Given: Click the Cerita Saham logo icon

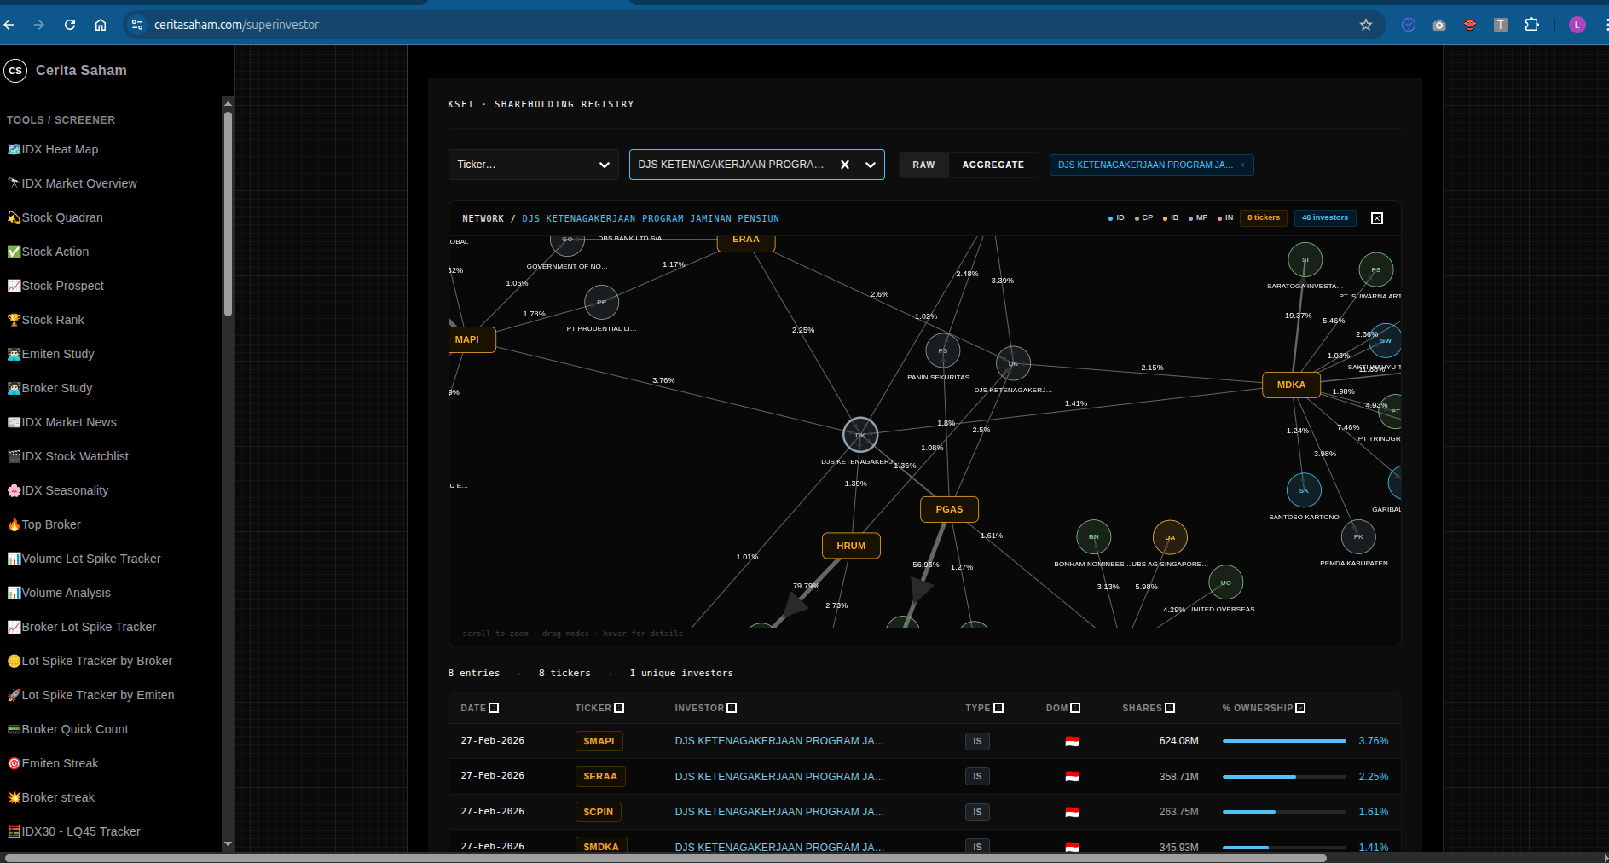Looking at the screenshot, I should coord(15,71).
